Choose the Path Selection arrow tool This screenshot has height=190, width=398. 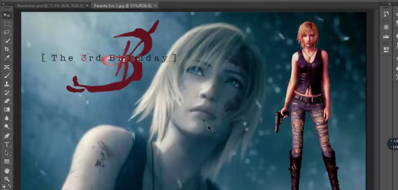[7, 153]
